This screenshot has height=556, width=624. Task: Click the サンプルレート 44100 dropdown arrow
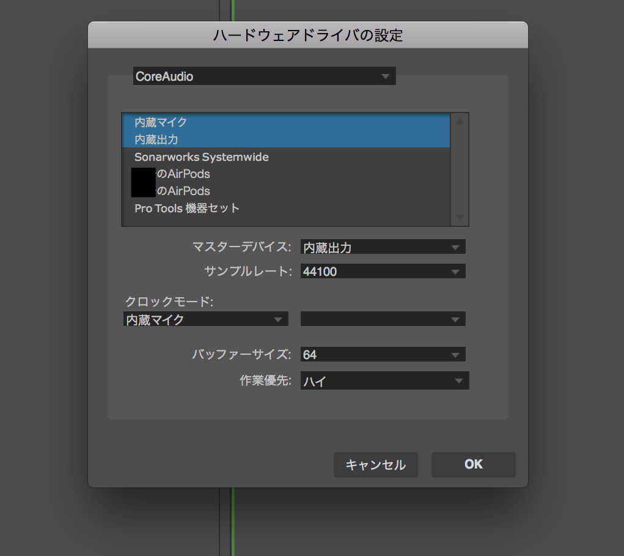coord(455,272)
